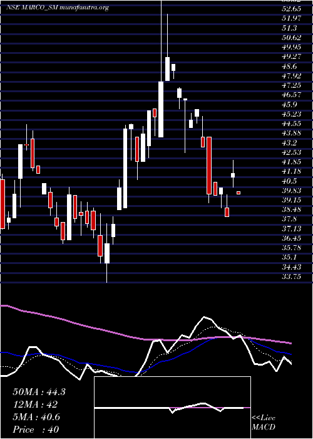Select the 47.92 price label
Screen dimensions: 313x439
coord(291,76)
